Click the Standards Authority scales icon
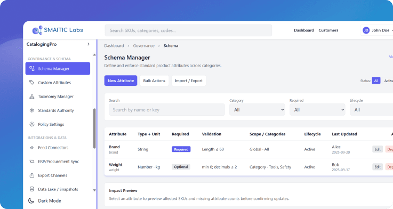The image size is (393, 209). [31, 110]
